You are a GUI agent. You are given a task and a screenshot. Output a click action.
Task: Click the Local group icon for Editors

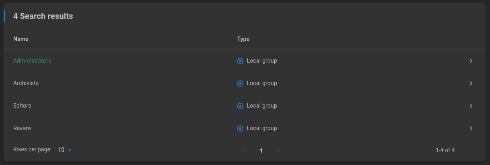240,106
